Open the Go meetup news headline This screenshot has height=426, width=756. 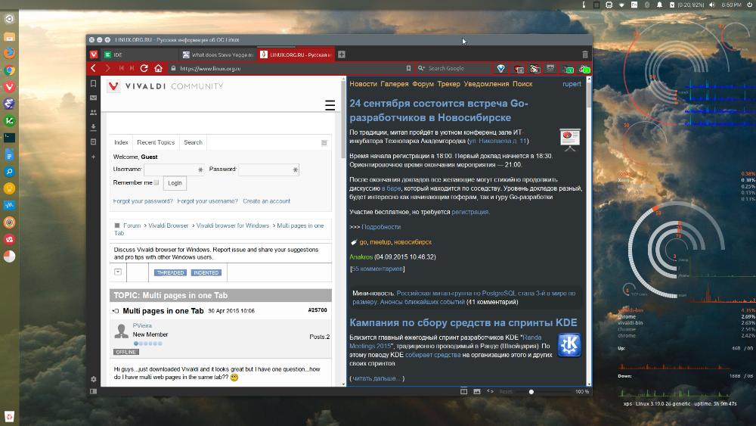point(438,110)
